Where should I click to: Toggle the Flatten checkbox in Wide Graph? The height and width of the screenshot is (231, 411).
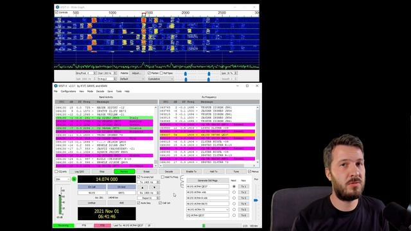[x=149, y=73]
